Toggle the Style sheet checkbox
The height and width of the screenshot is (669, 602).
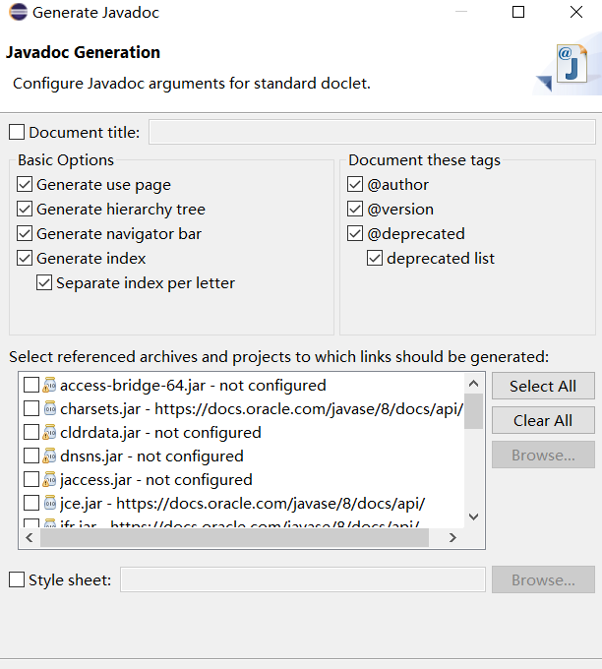[x=17, y=580]
